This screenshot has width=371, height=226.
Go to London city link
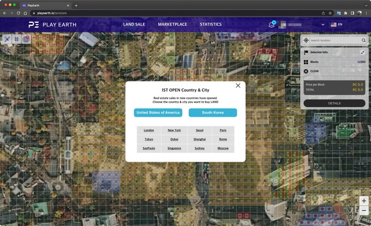coord(149,130)
